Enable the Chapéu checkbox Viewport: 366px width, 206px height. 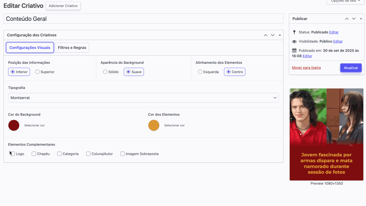pos(34,154)
